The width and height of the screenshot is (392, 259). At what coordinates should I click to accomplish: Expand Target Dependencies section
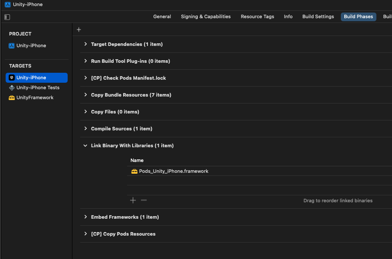tap(85, 44)
